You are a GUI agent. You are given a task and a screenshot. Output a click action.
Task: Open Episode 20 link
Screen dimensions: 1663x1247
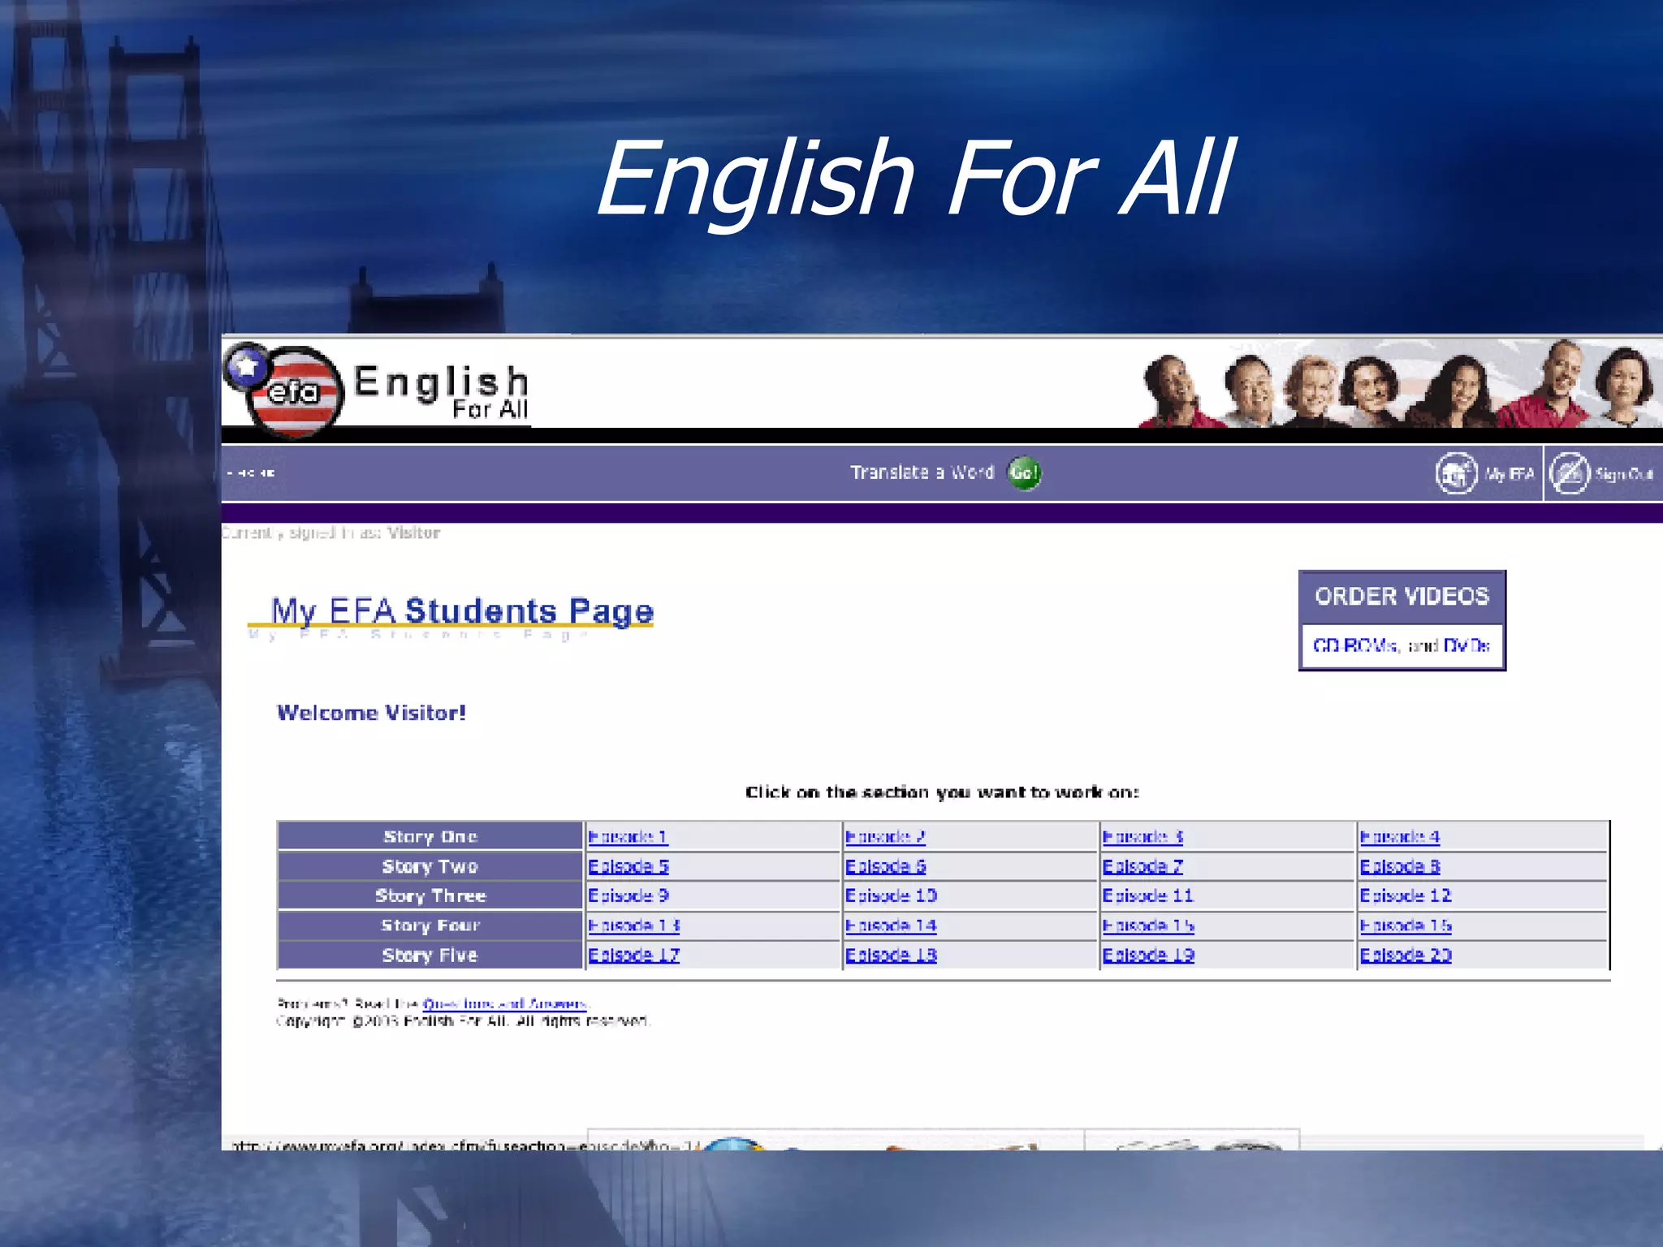pos(1406,955)
